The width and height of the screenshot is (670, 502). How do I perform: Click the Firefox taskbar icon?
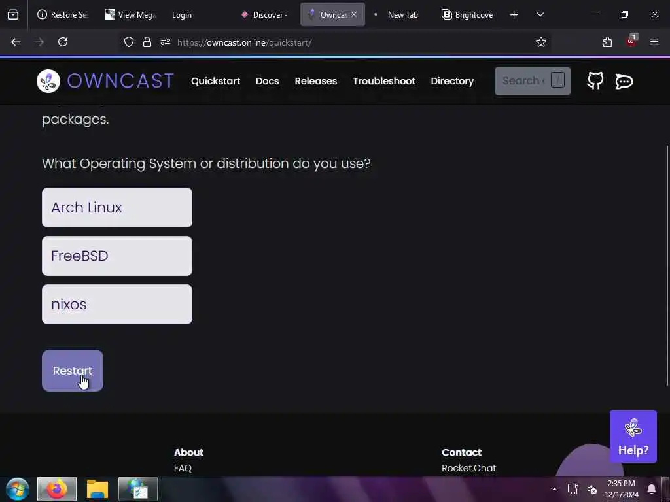point(57,489)
